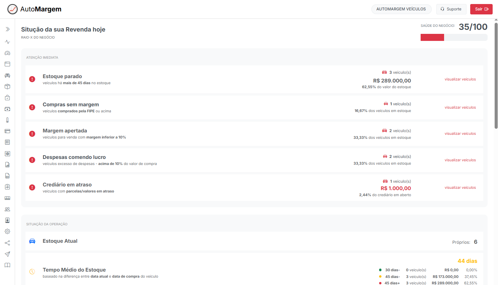The image size is (498, 285).
Task: Click the business health progress bar
Action: [x=453, y=38]
